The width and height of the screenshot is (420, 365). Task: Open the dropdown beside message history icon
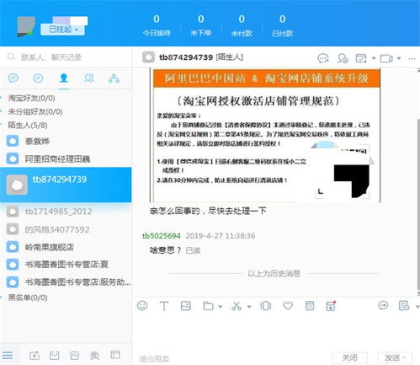[x=417, y=306]
